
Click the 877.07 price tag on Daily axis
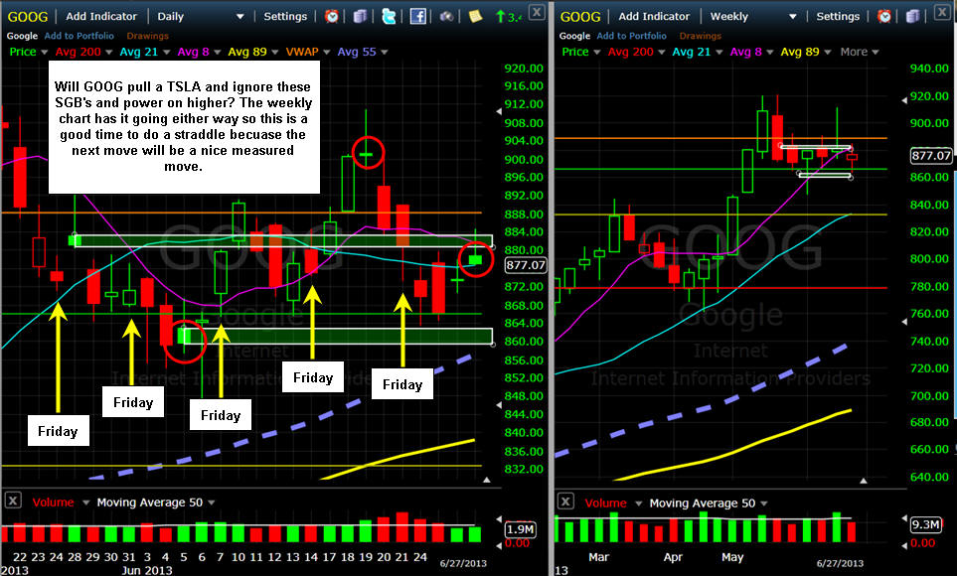coord(526,265)
